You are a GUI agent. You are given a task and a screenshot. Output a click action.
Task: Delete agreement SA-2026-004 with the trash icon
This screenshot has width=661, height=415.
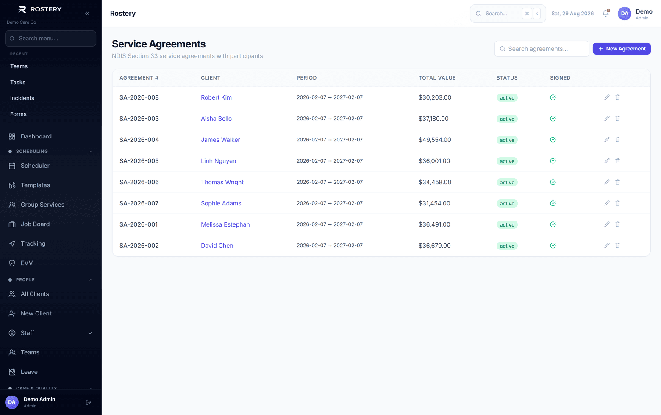tap(617, 140)
